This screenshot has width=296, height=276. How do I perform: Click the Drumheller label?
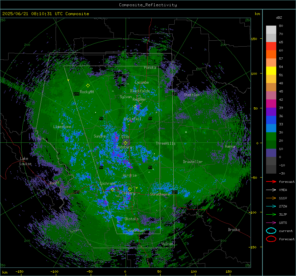(193, 162)
